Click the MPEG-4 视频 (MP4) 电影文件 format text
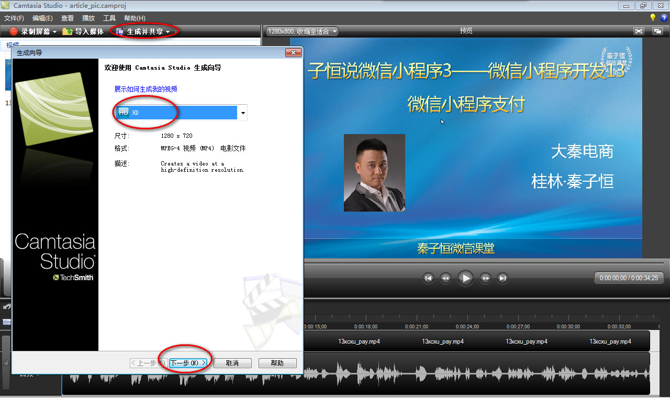 coord(203,148)
